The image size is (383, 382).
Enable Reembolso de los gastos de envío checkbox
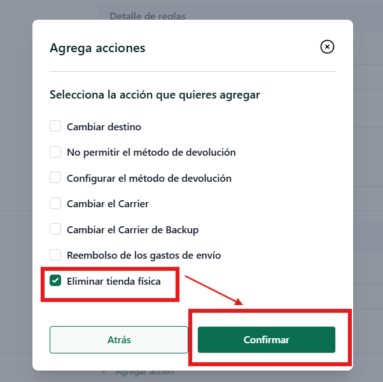coord(55,255)
